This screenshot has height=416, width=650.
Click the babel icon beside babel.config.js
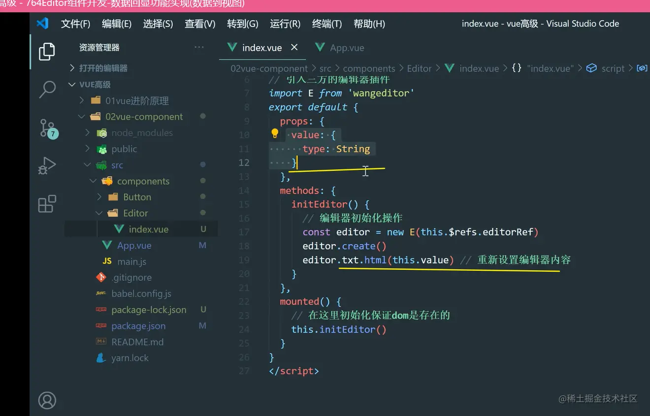pos(101,293)
